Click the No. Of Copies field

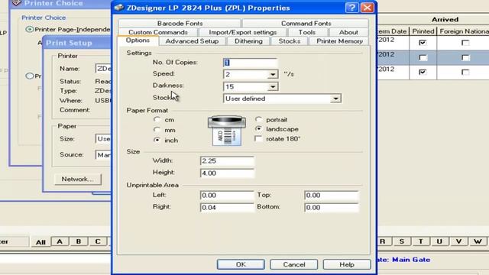point(250,63)
